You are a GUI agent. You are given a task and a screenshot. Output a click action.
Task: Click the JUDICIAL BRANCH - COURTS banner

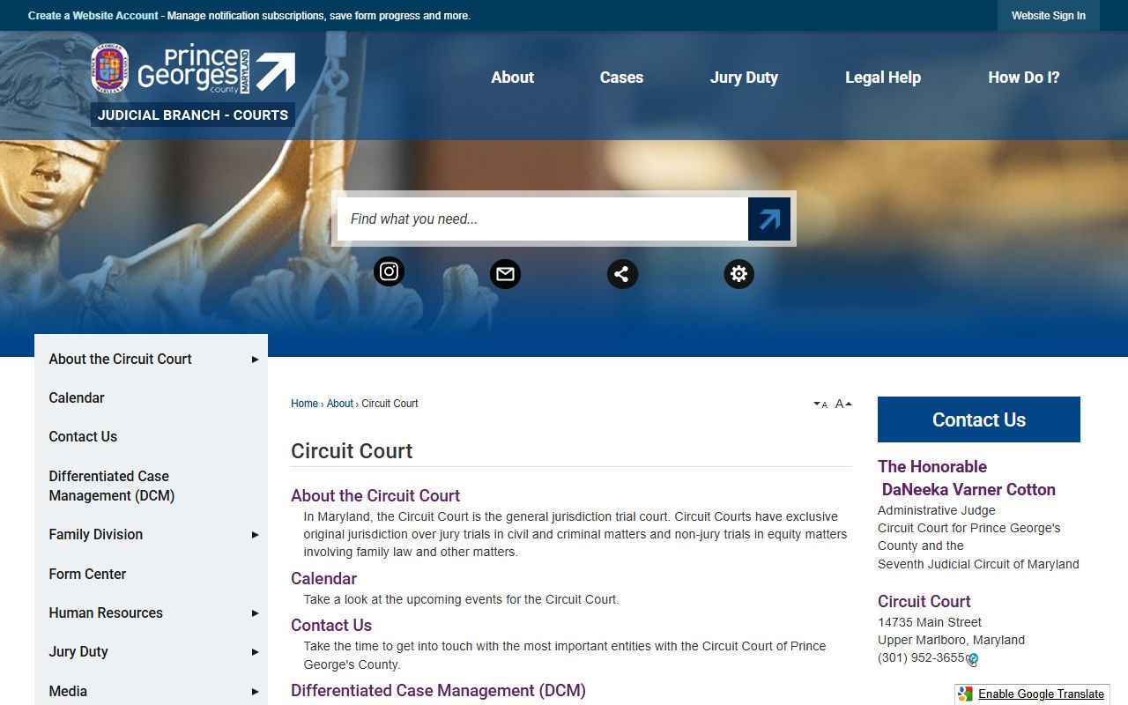[193, 115]
